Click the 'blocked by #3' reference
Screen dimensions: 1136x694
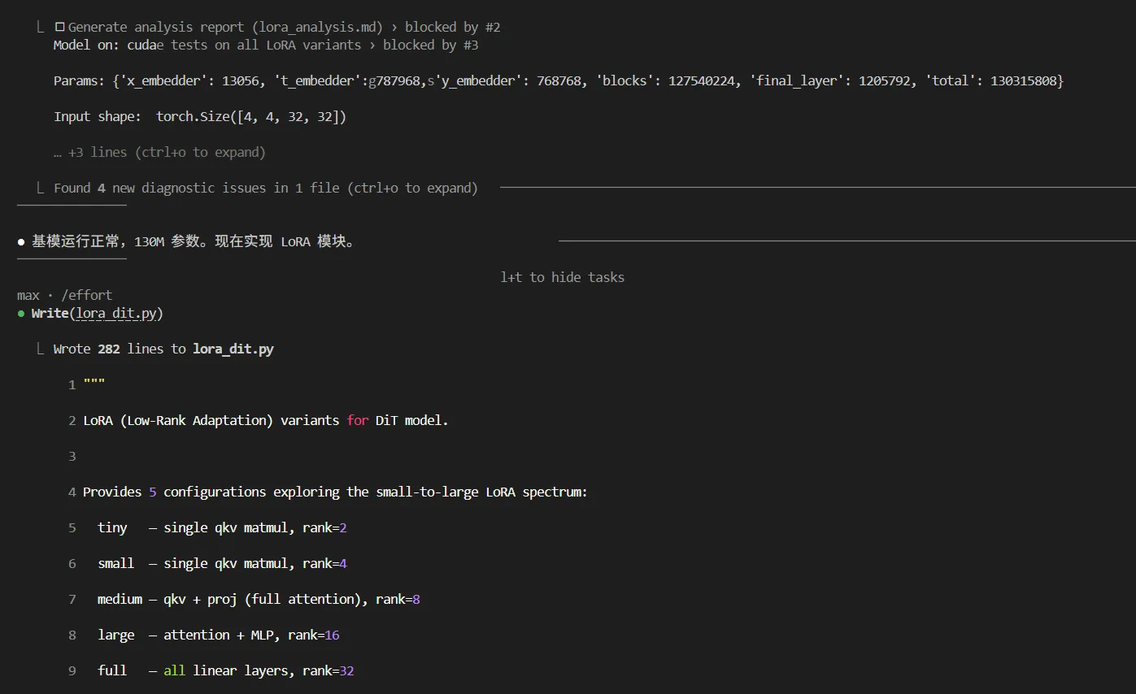tap(430, 46)
